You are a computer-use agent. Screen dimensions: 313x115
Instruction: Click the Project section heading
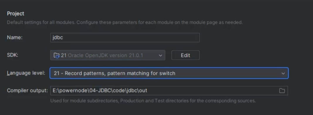(16, 13)
